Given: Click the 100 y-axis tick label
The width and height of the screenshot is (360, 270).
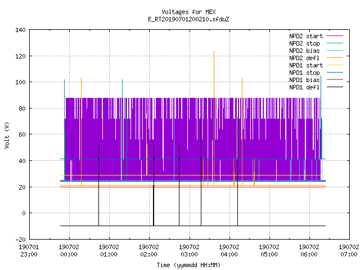Looking at the screenshot, I should click(20, 82).
